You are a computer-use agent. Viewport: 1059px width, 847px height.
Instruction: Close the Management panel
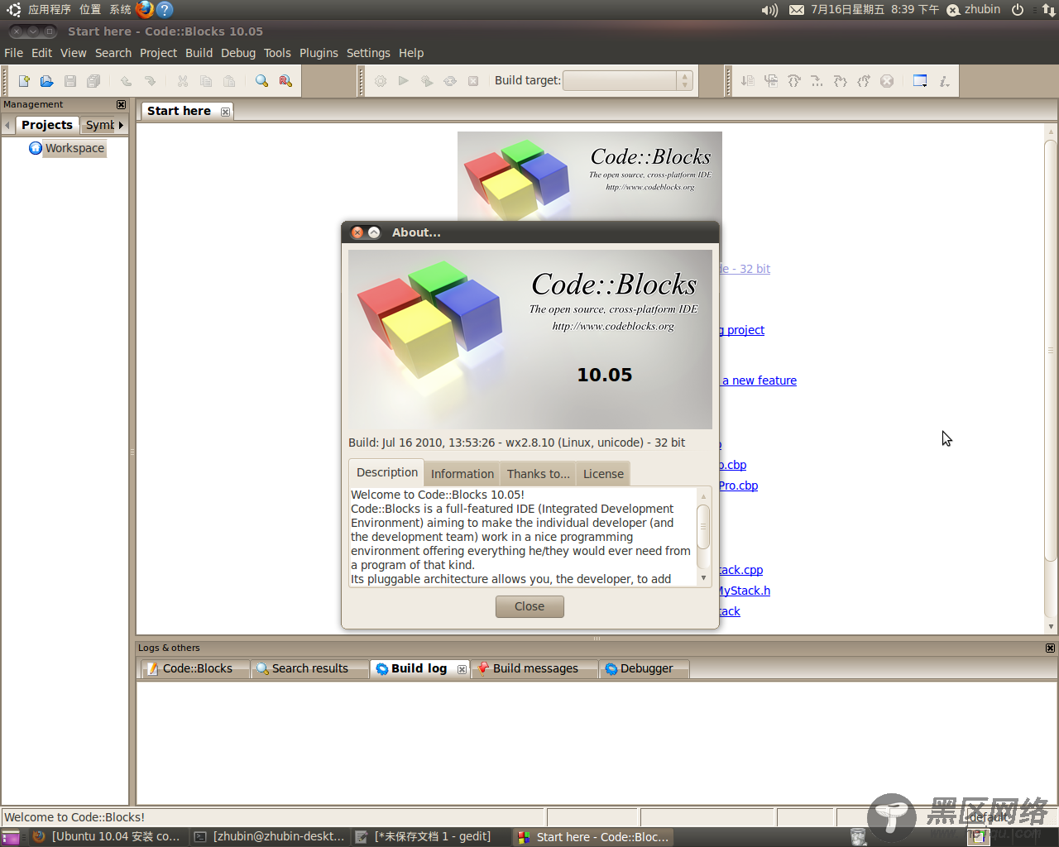coord(122,105)
